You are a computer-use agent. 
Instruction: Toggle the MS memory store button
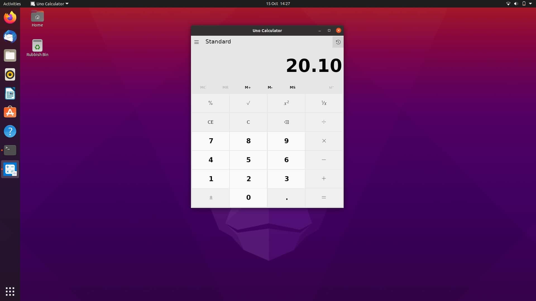[292, 87]
